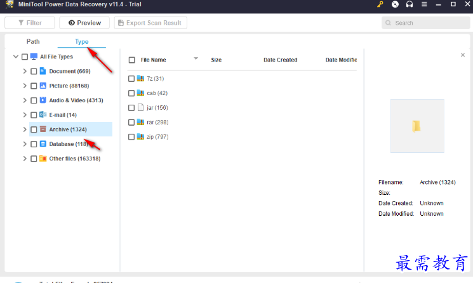Screen dimensions: 473x283
Task: Click the key register icon in title bar
Action: point(380,4)
